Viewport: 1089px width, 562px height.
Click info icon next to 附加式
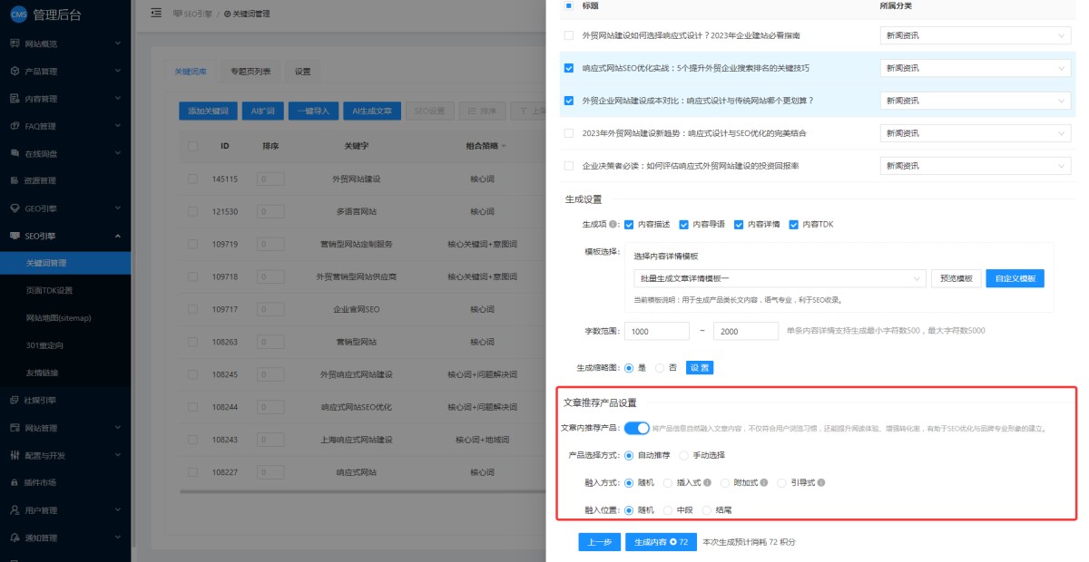point(763,482)
